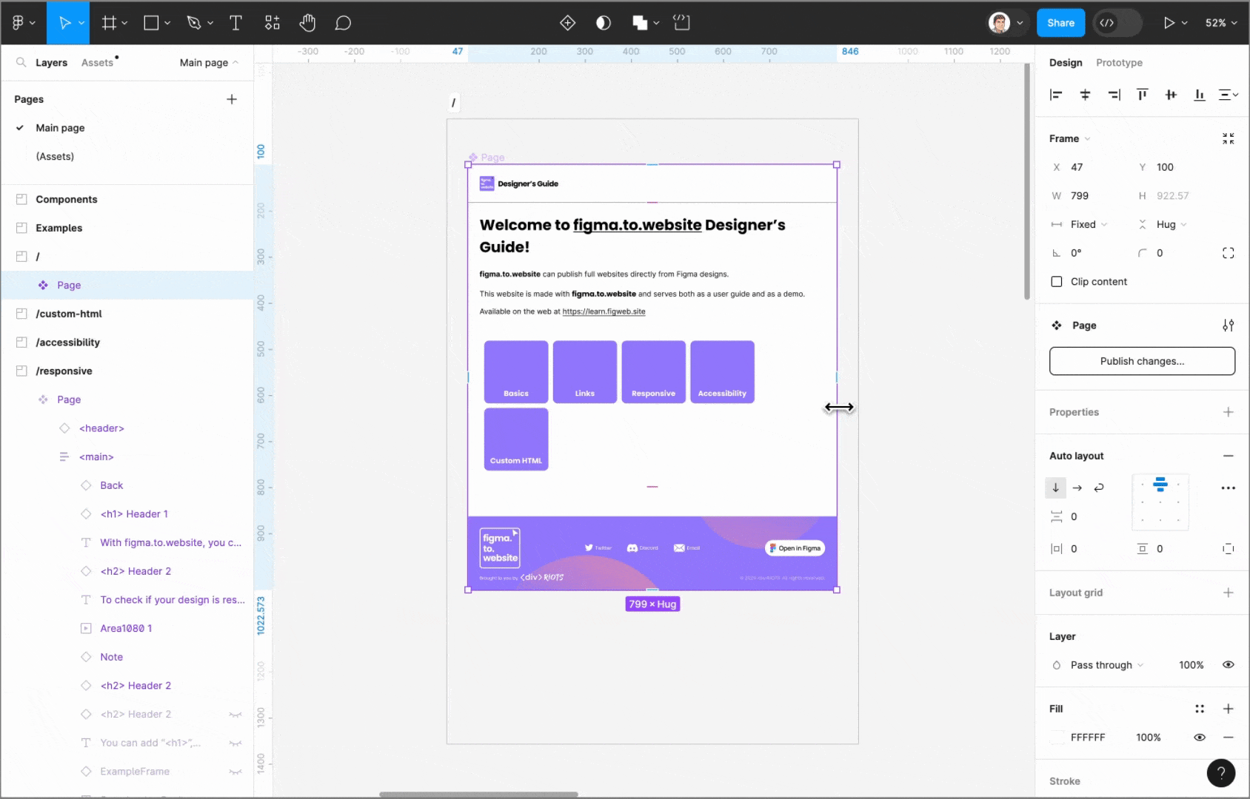Select the Main page entry
The height and width of the screenshot is (799, 1250).
(x=60, y=127)
